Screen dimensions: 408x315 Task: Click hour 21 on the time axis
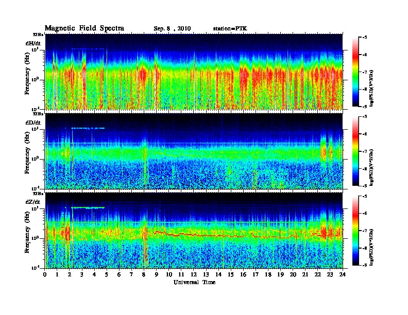(x=305, y=274)
